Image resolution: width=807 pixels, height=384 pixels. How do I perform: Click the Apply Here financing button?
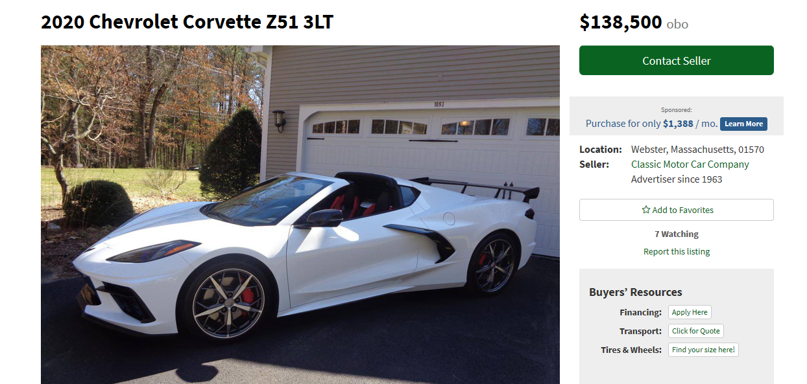[690, 312]
